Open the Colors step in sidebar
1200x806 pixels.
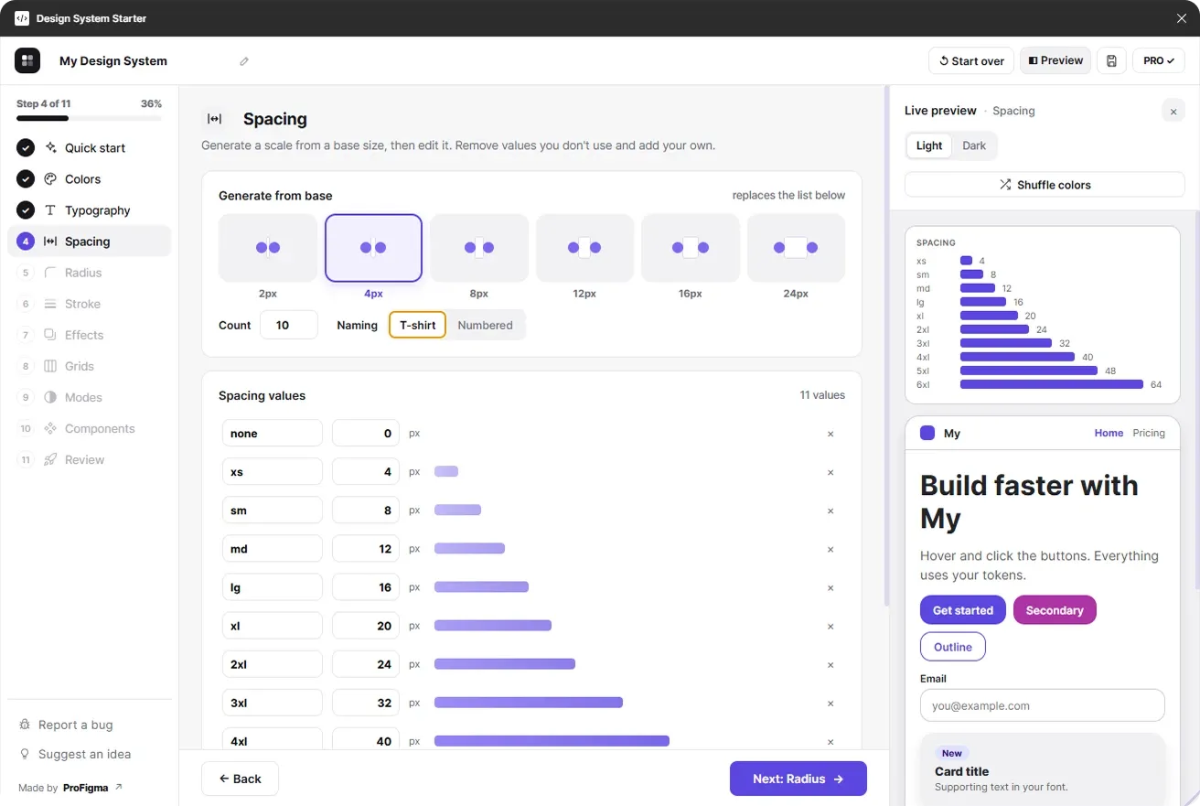pos(89,178)
